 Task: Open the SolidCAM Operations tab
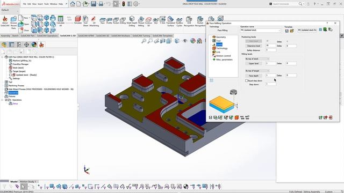47,36
